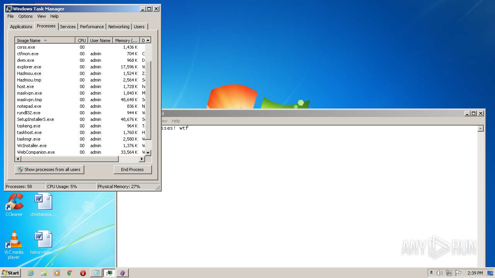The height and width of the screenshot is (278, 495).
Task: Open the Action Center flag icon
Action: click(458, 273)
